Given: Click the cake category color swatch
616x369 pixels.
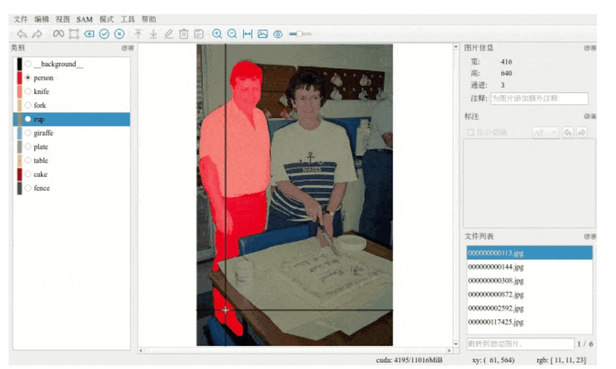Looking at the screenshot, I should [x=19, y=174].
